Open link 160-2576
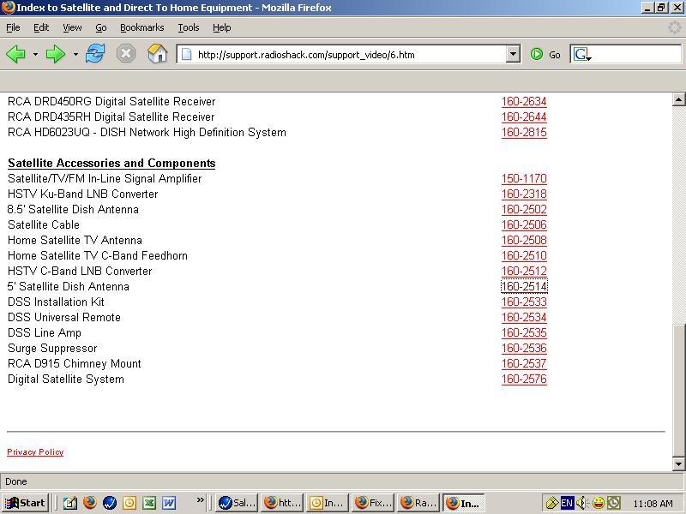The height and width of the screenshot is (514, 686). pos(524,380)
